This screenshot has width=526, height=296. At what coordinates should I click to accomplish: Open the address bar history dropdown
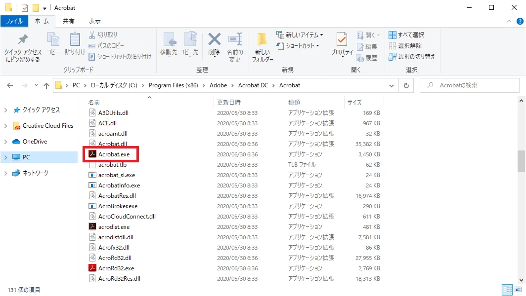click(392, 85)
